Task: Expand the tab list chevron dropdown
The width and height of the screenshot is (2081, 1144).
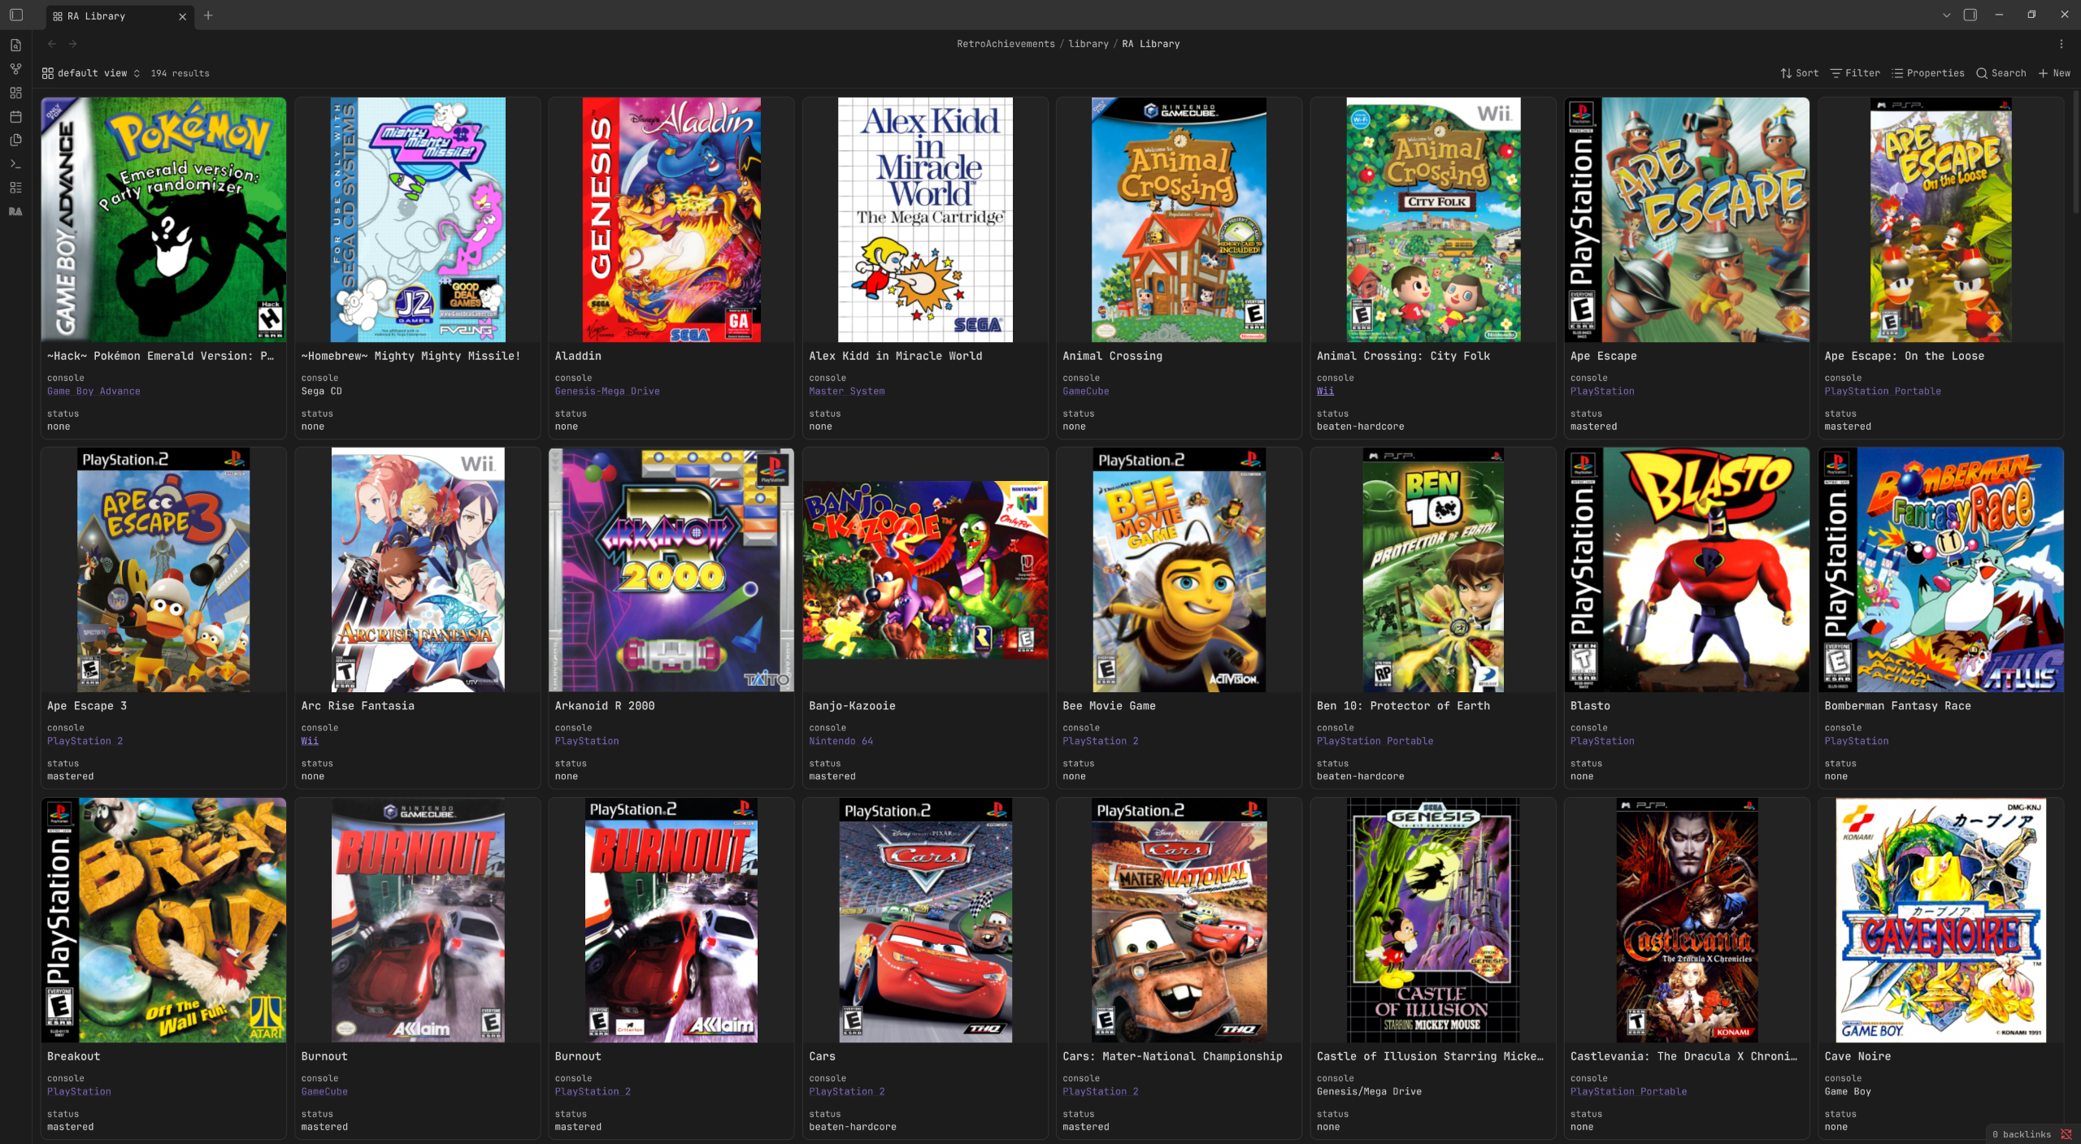Action: click(x=1946, y=15)
